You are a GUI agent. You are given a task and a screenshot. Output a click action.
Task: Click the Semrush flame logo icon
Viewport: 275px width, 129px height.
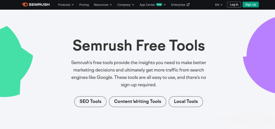point(25,5)
